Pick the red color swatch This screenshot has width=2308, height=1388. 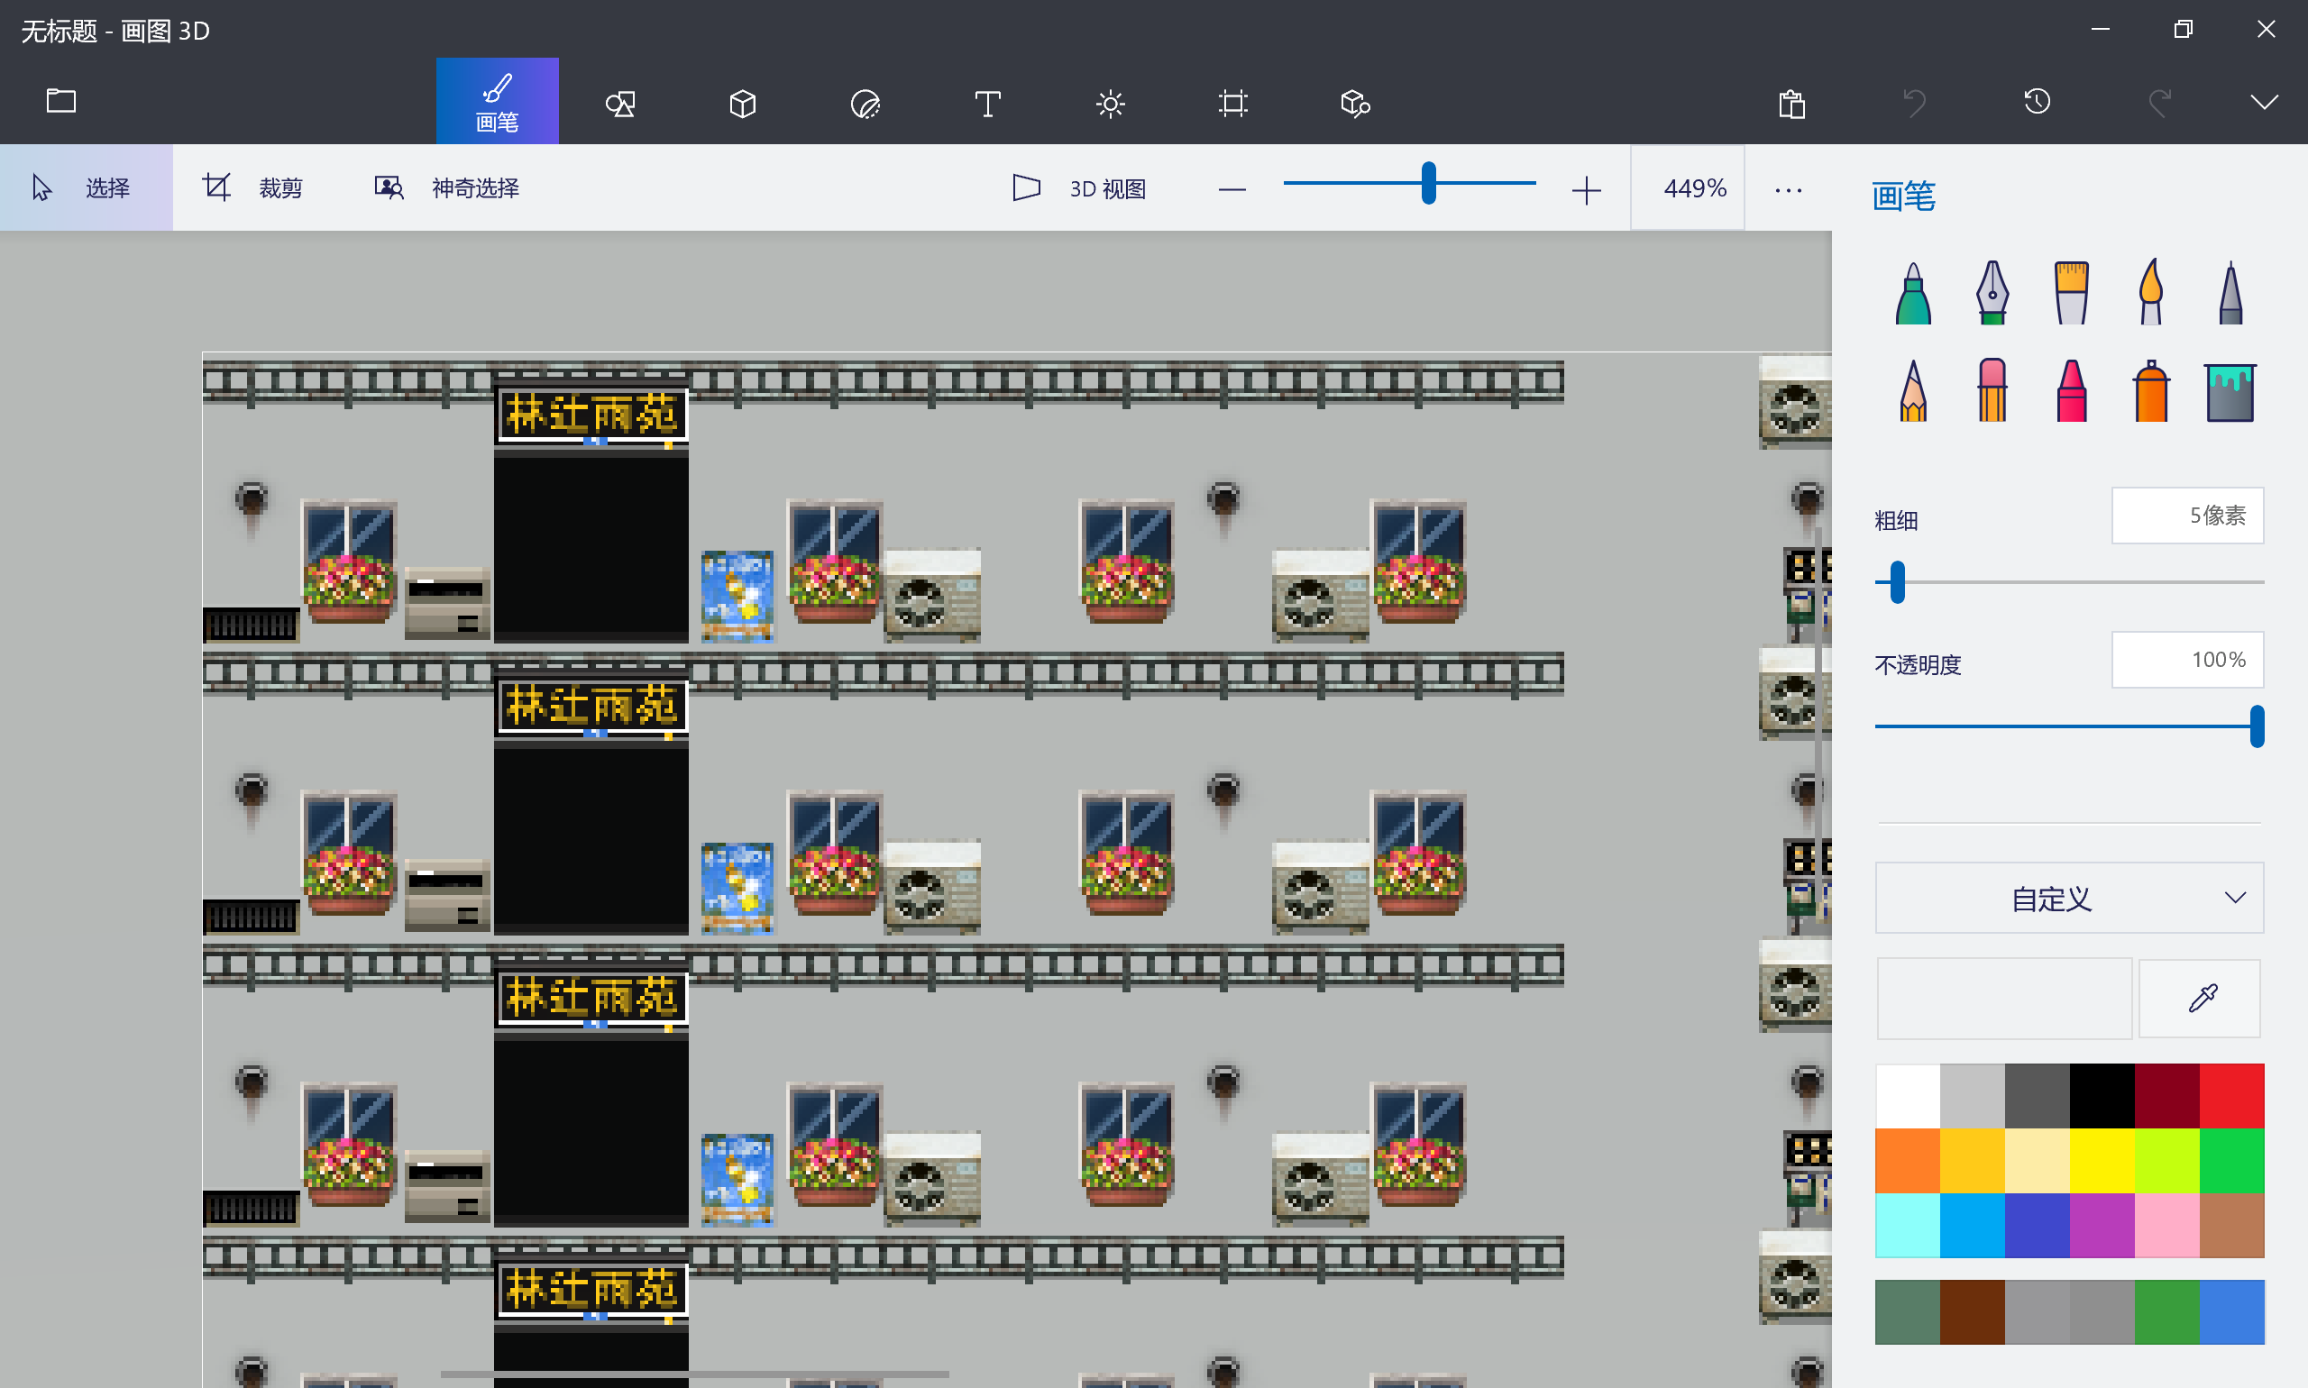[x=2231, y=1095]
